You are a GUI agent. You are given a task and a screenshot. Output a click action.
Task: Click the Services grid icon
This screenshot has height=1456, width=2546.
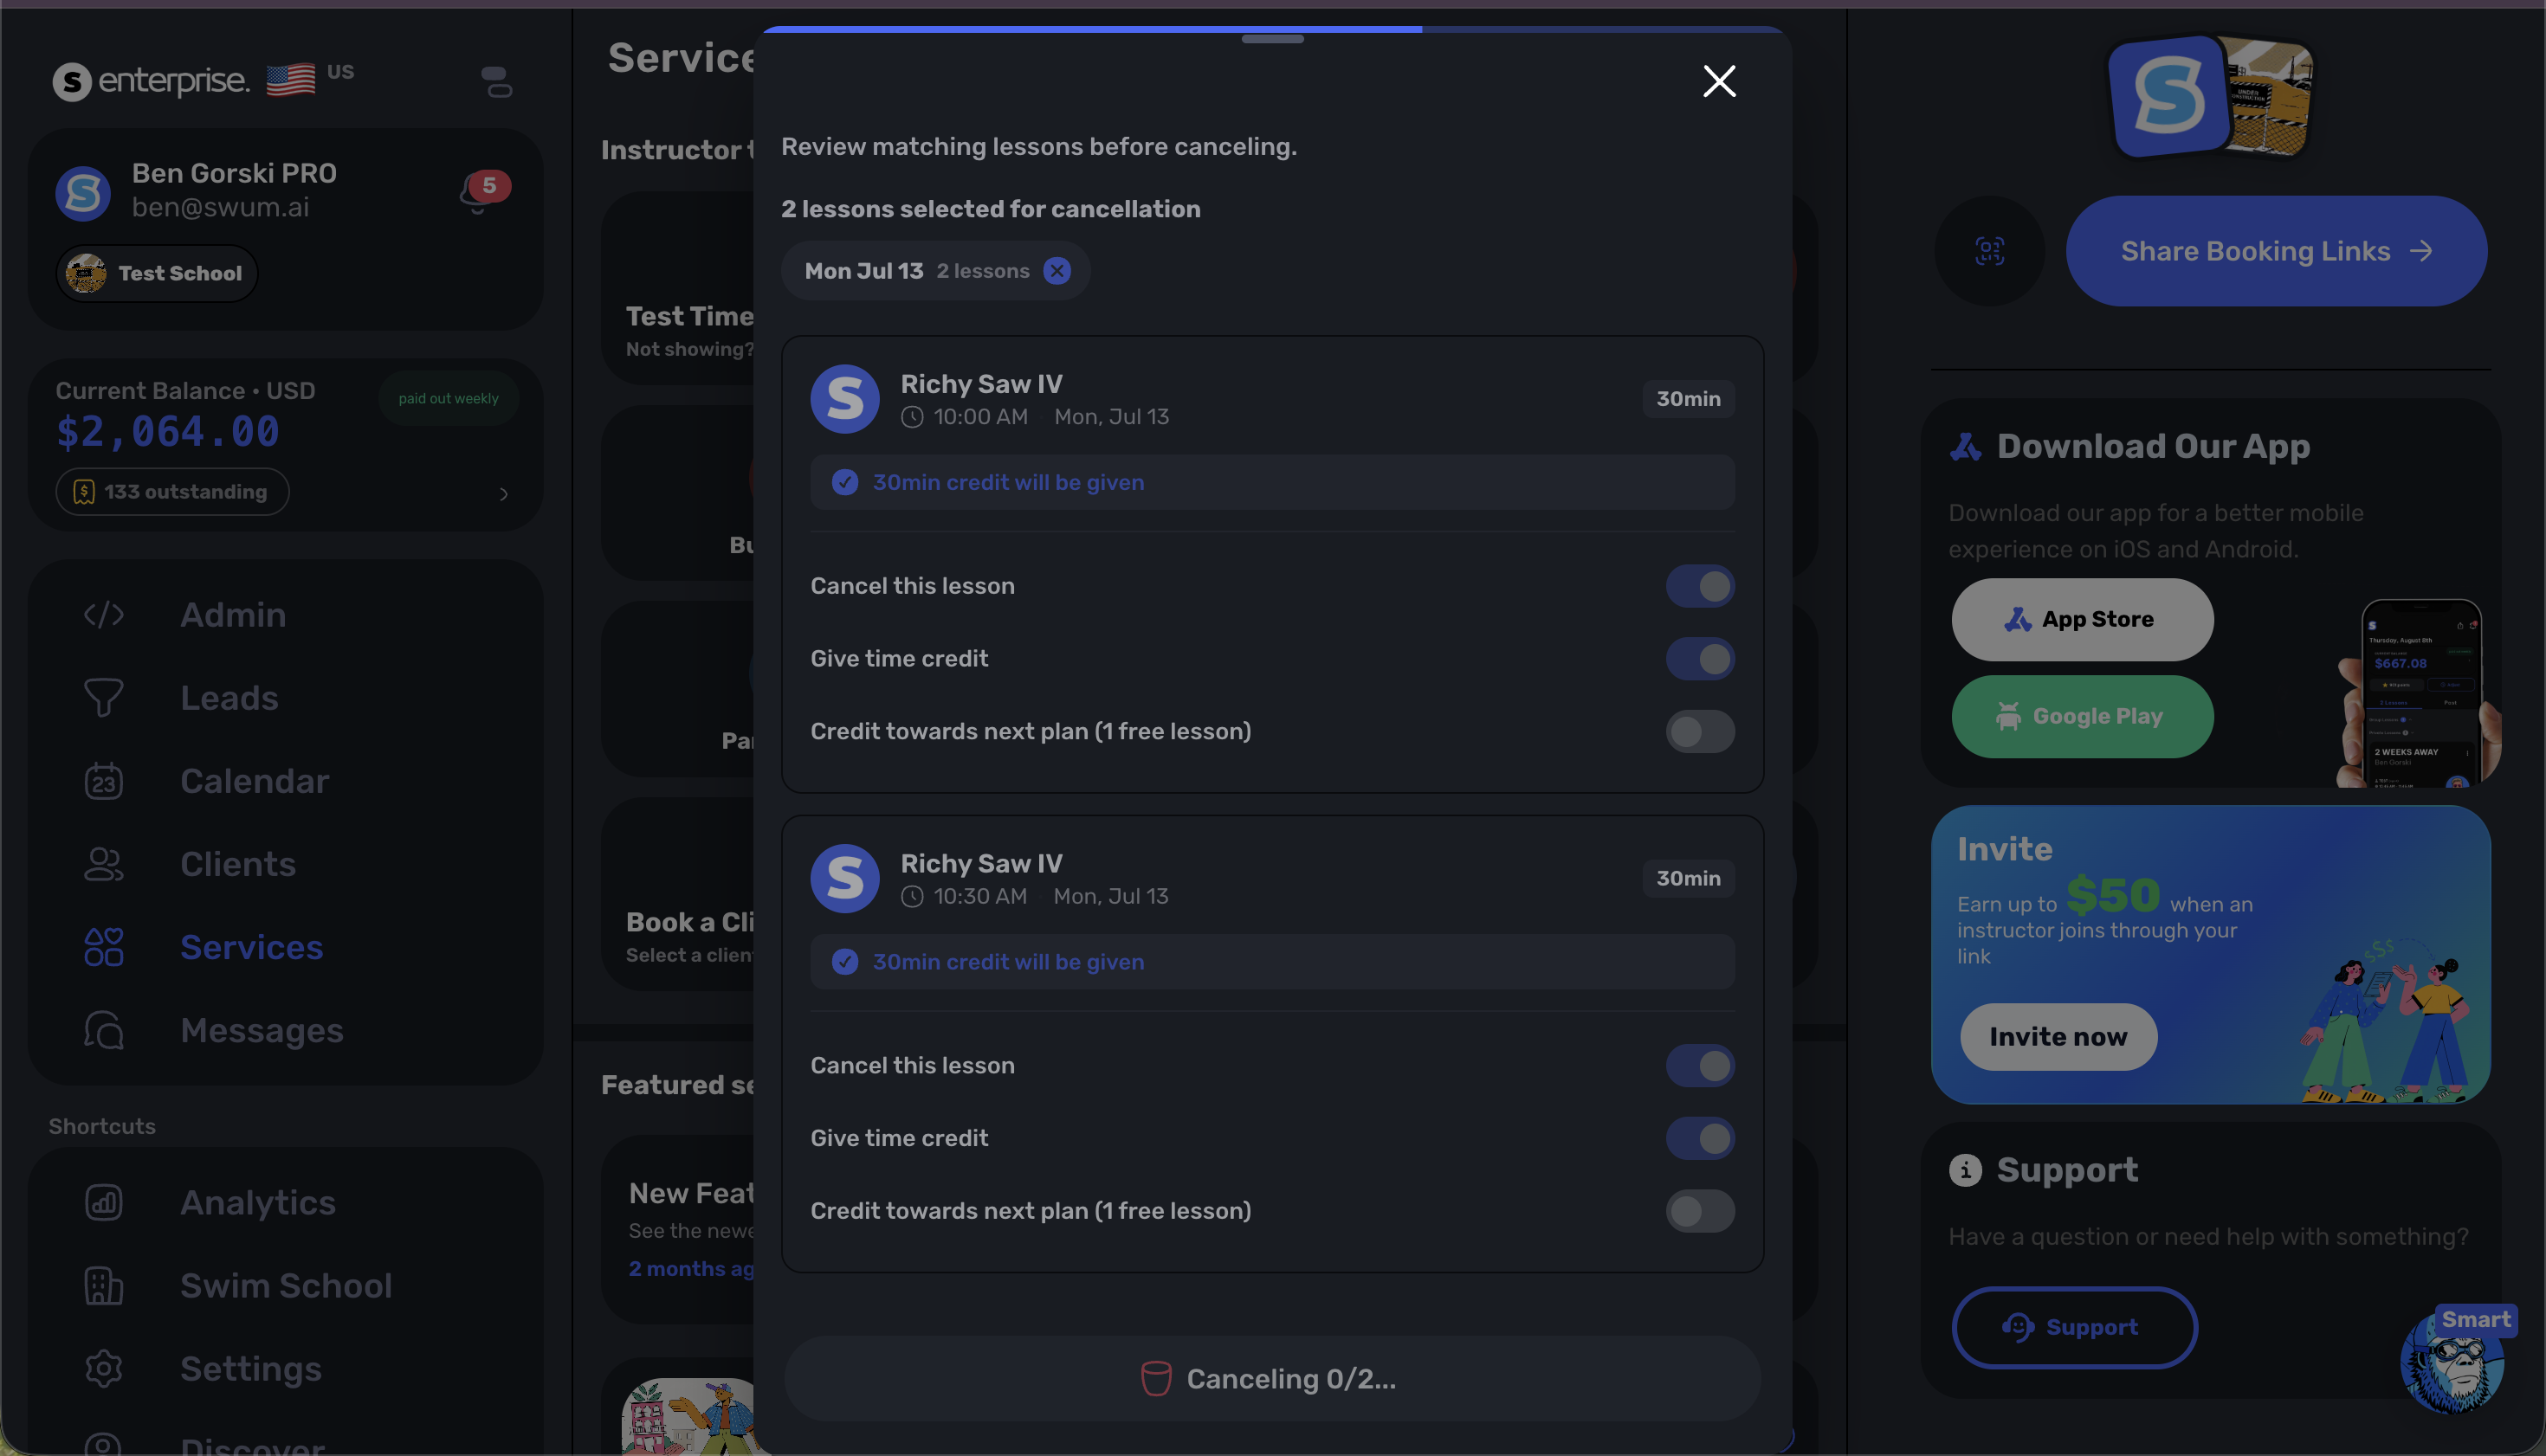[x=103, y=947]
